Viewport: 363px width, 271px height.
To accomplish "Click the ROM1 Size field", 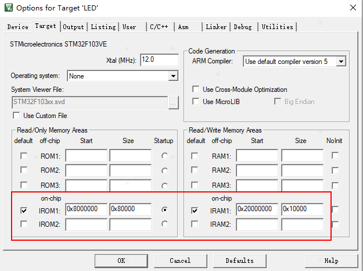I will (x=131, y=155).
